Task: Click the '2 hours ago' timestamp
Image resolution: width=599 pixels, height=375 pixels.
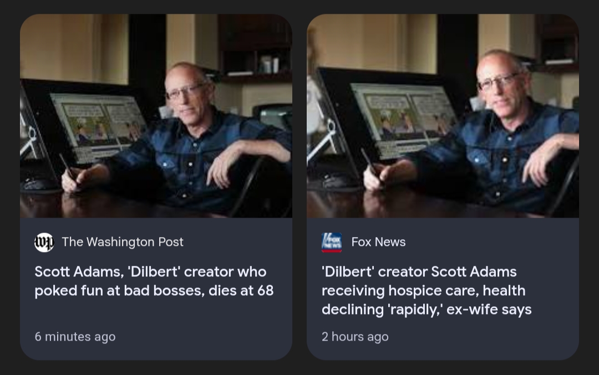Action: (355, 337)
